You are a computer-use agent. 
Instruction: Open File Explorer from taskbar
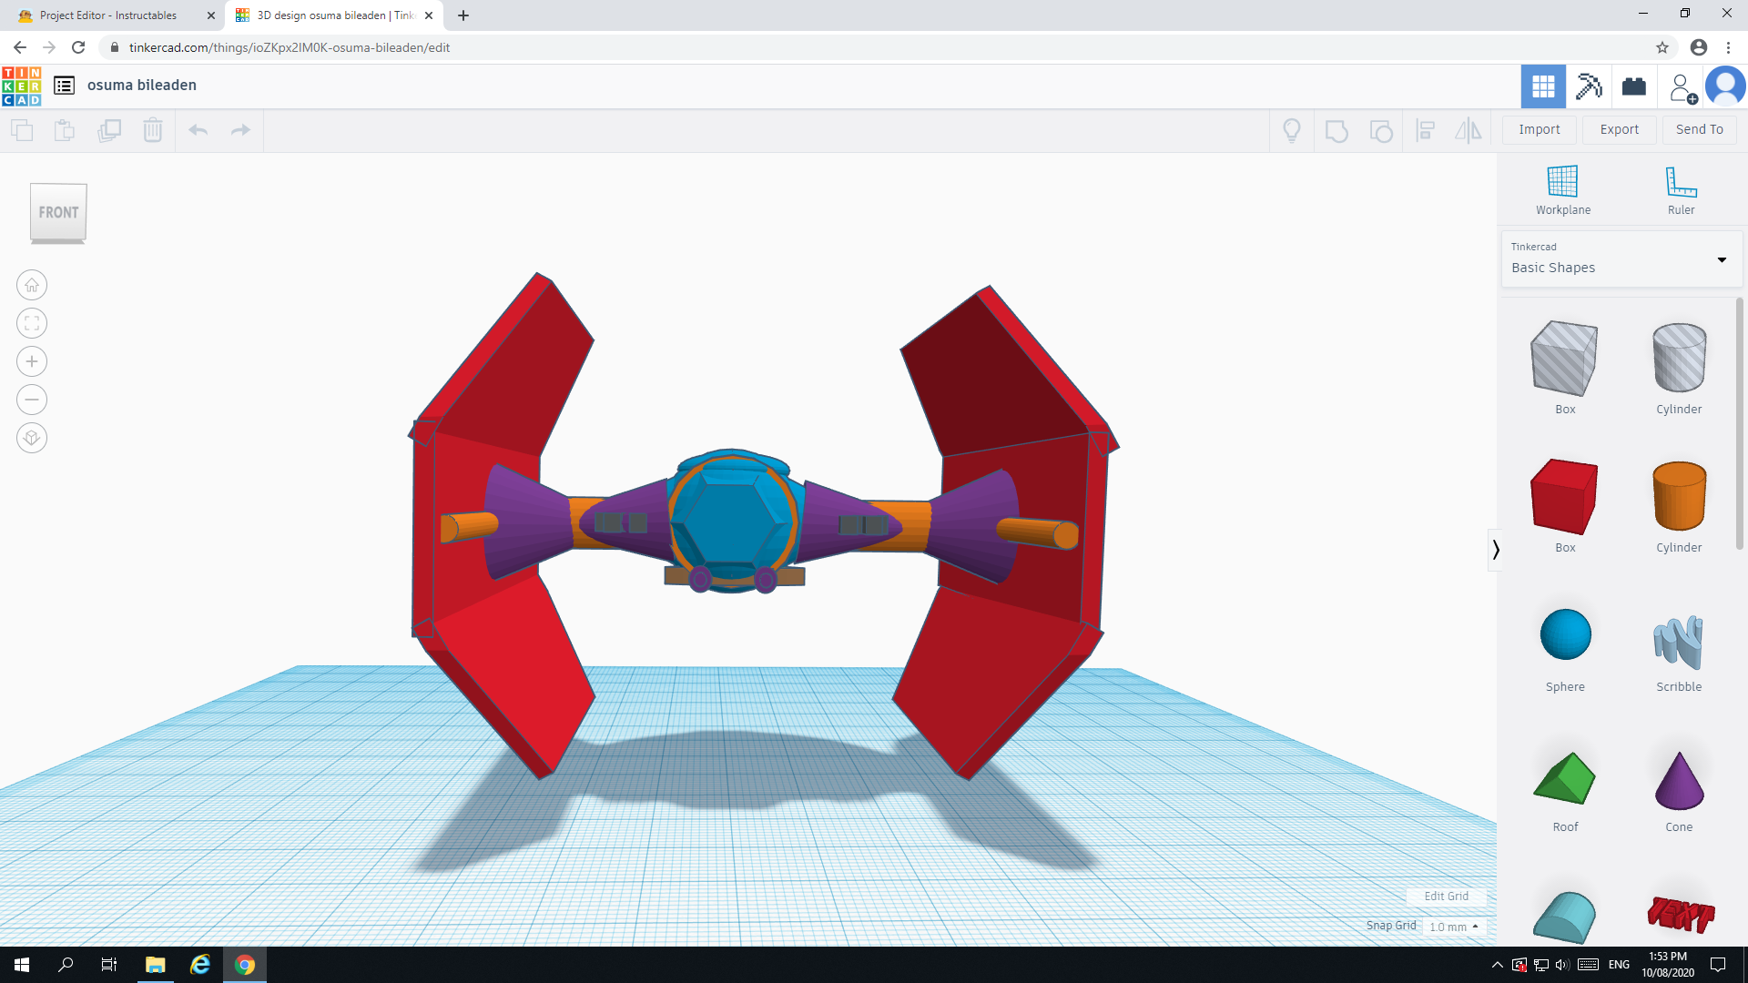[155, 965]
